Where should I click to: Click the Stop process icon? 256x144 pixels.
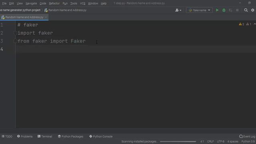[237, 10]
